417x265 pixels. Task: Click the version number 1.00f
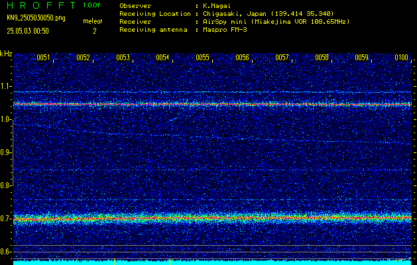click(91, 5)
